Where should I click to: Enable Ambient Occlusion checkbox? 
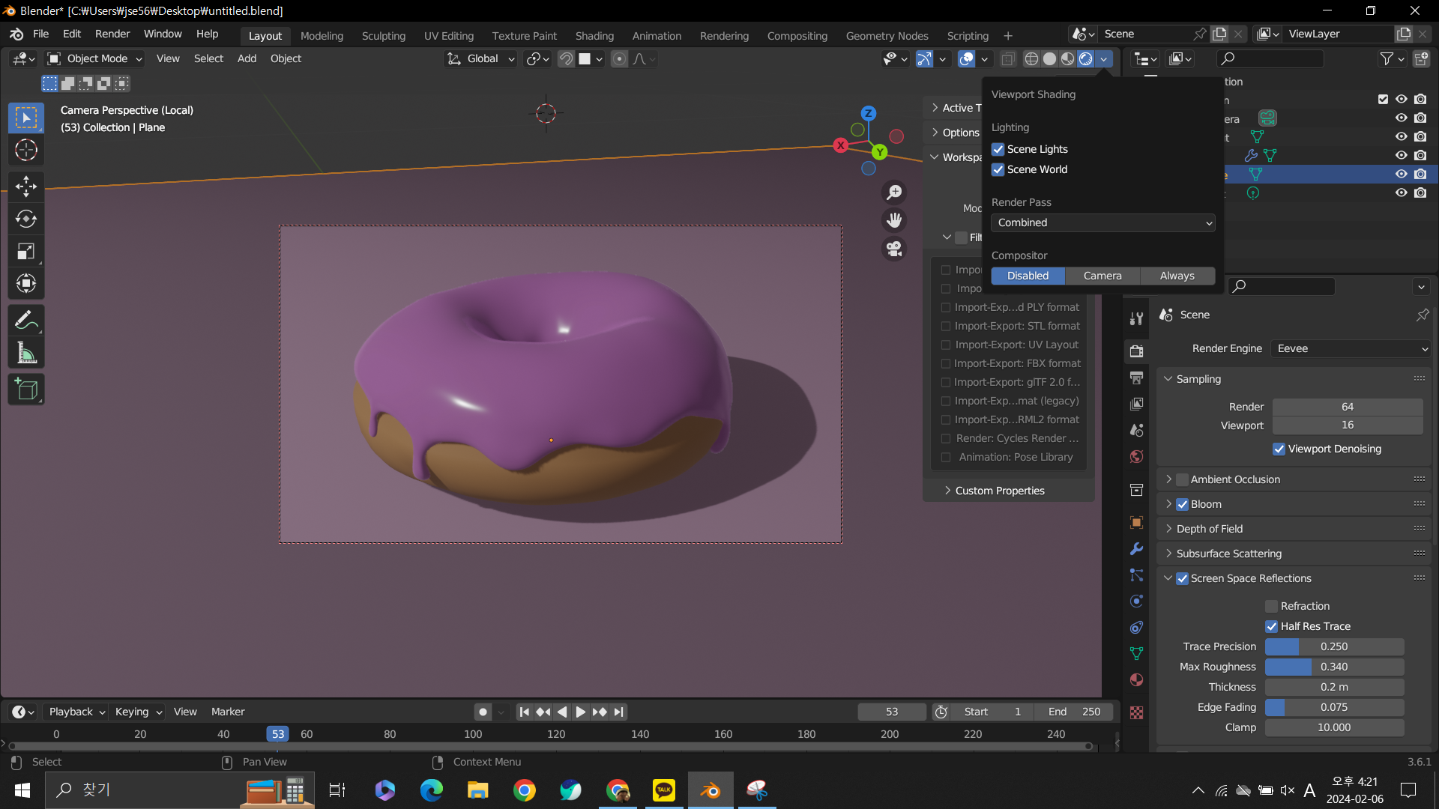point(1182,479)
